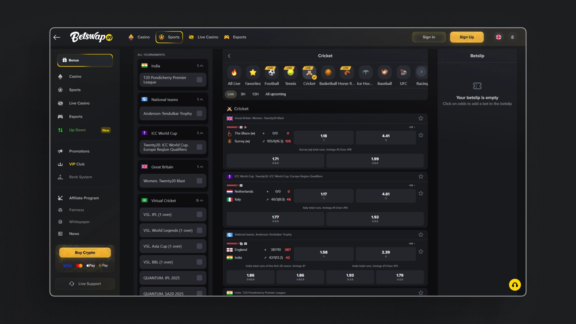Favorite the Great Britain Women Twenty20 Blast league
The height and width of the screenshot is (324, 576).
pos(421,118)
